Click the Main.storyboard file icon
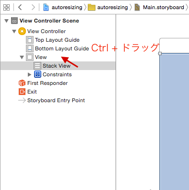This screenshot has height=190, width=189. 137,7
